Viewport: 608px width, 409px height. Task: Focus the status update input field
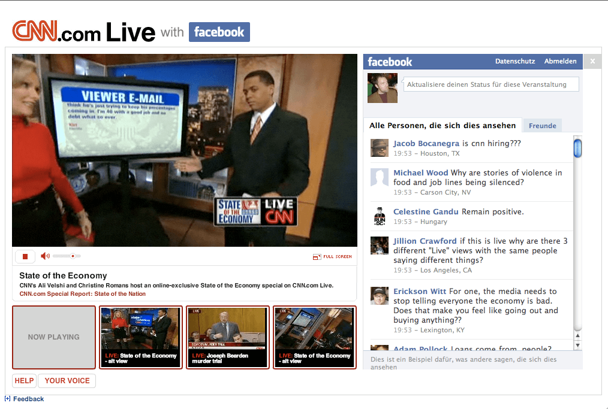[491, 84]
